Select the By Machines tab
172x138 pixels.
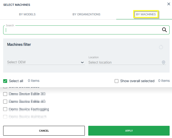click(x=146, y=14)
